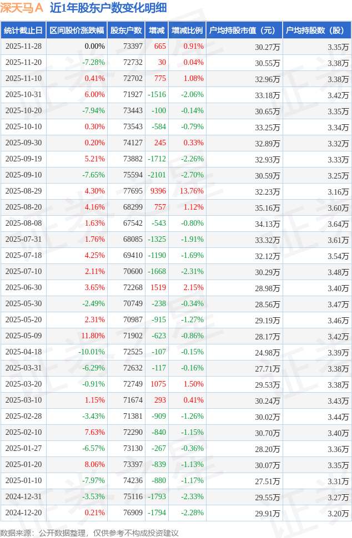This screenshot has height=538, width=352.
Task: Select the 2025-06-30 date cell
Action: point(23,288)
